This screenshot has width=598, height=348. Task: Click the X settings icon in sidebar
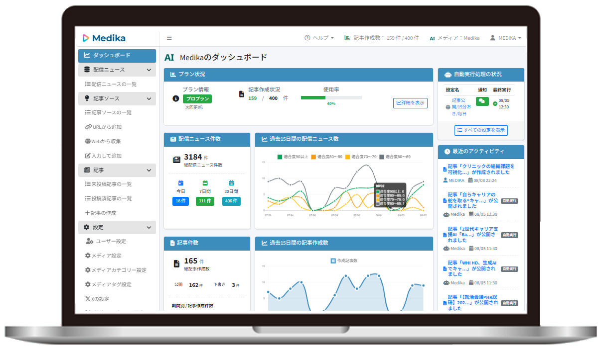coord(88,299)
